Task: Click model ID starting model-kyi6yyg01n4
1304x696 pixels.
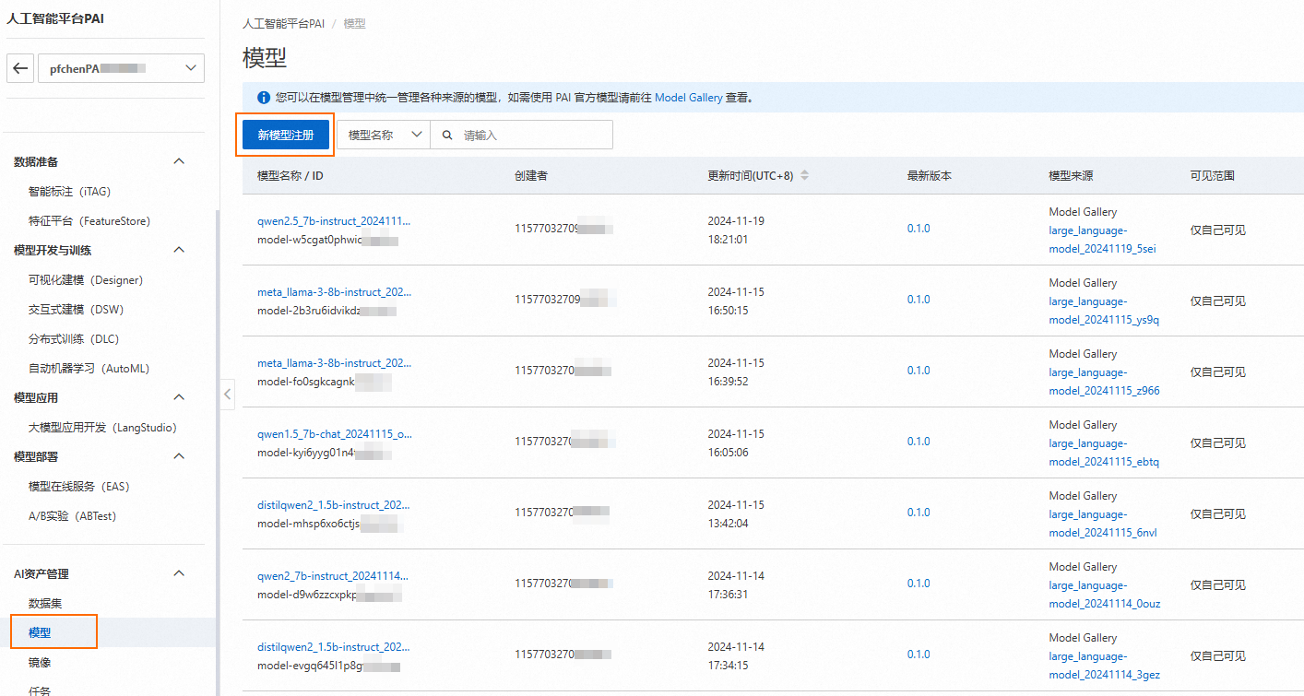Action: point(325,453)
